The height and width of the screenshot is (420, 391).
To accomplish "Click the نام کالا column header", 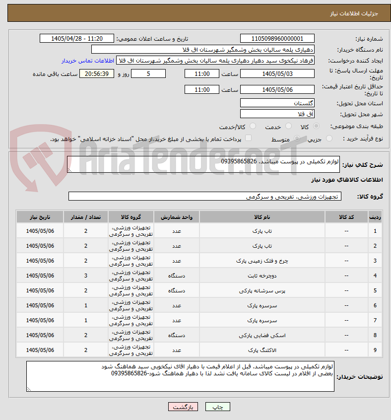I will tap(262, 217).
